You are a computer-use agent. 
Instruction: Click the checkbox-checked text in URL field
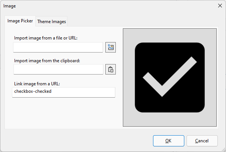[33, 91]
